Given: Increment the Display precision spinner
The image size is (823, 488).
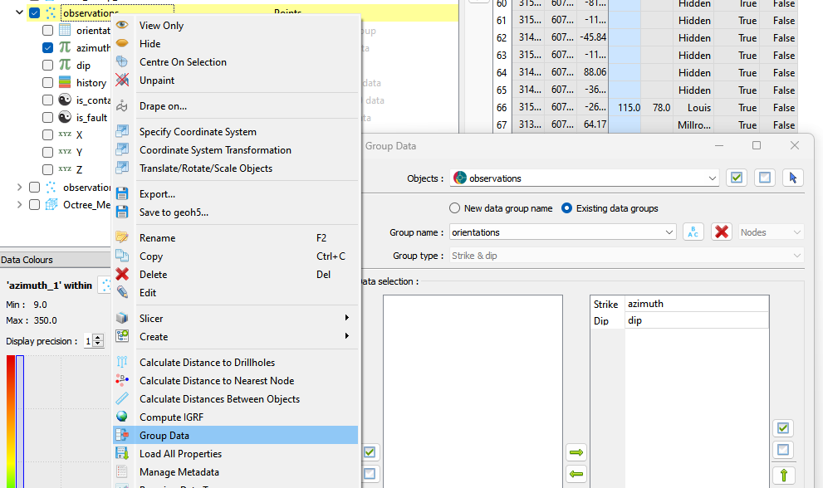Looking at the screenshot, I should 98,337.
